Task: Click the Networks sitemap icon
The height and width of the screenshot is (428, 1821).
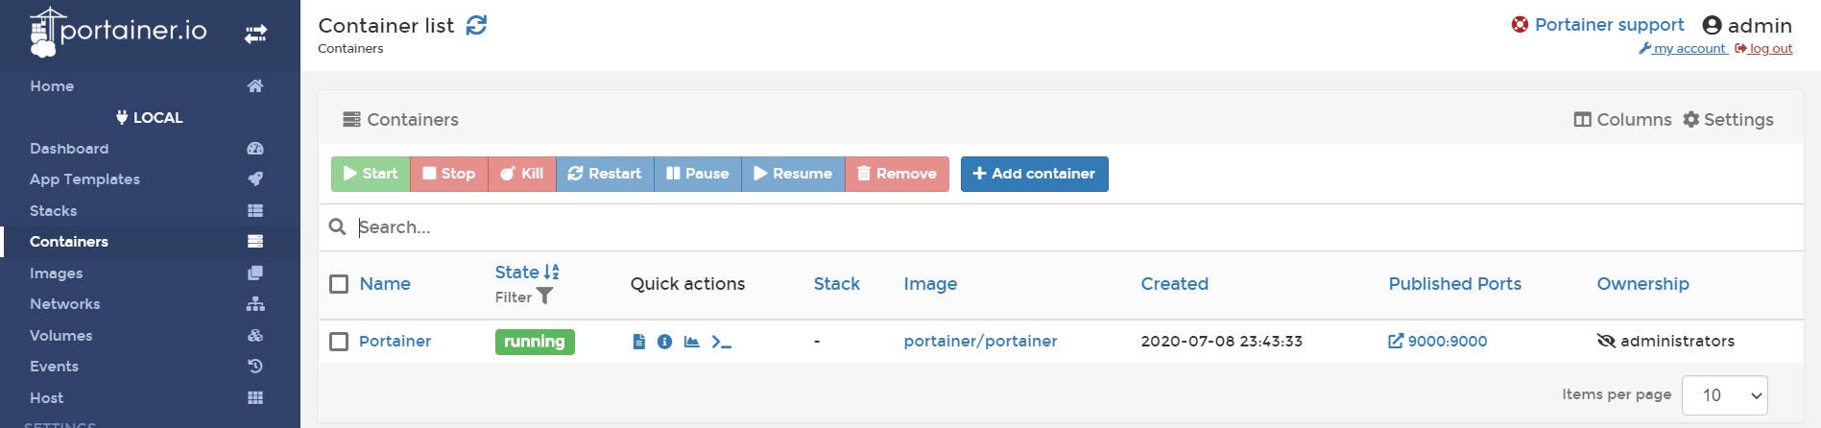Action: [x=255, y=304]
